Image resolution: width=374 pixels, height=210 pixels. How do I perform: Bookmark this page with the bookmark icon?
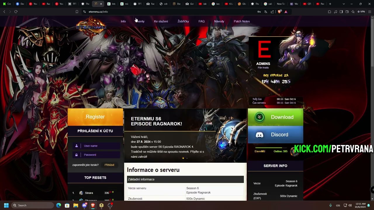pyautogui.click(x=77, y=12)
